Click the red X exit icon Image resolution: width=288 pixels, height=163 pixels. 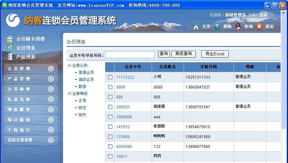tap(259, 27)
